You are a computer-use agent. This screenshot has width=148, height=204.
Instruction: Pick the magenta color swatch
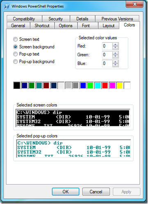coord(112,85)
